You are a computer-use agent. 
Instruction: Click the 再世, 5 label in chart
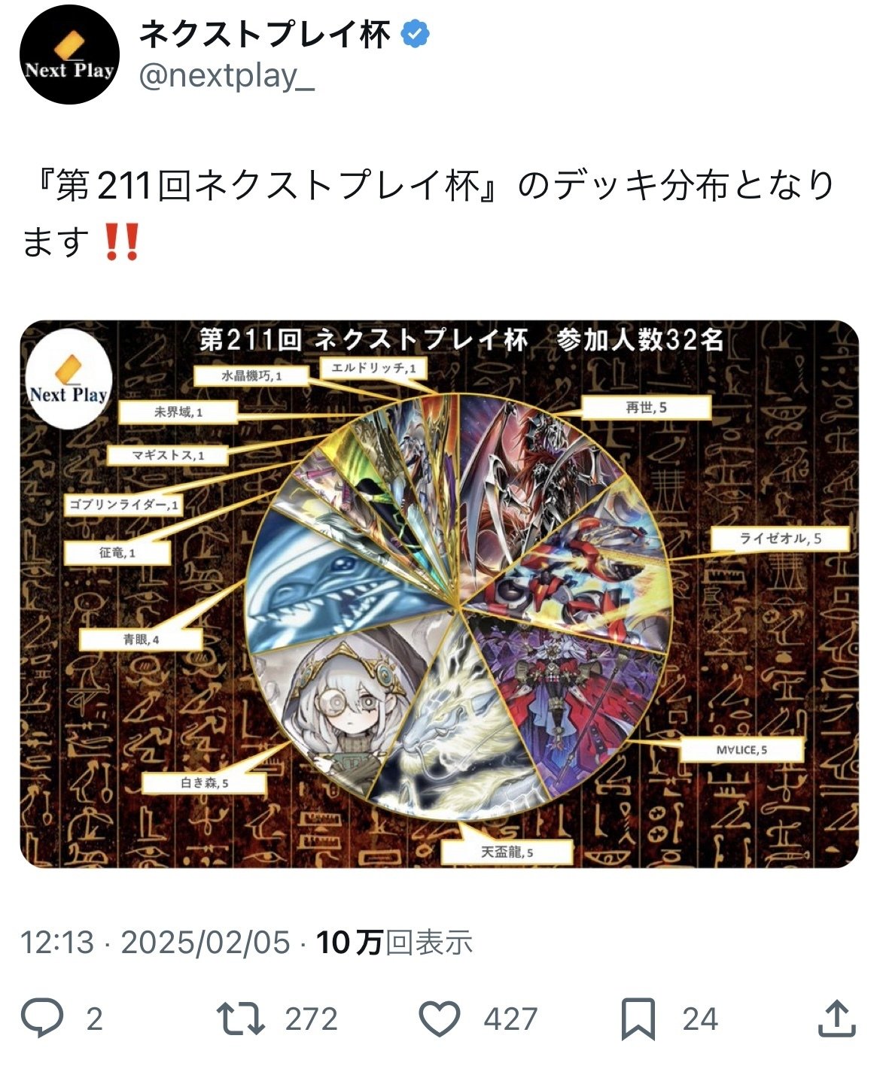pyautogui.click(x=647, y=407)
